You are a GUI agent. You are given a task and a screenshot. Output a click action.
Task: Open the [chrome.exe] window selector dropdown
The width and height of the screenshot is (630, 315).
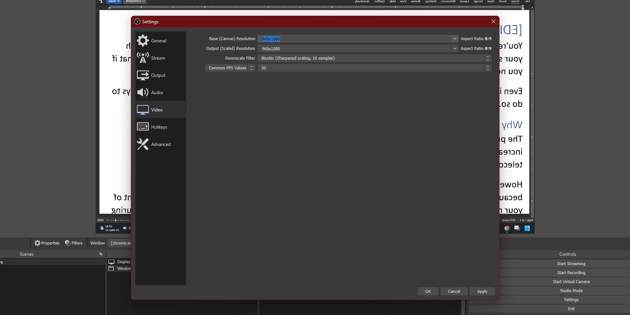click(x=120, y=243)
